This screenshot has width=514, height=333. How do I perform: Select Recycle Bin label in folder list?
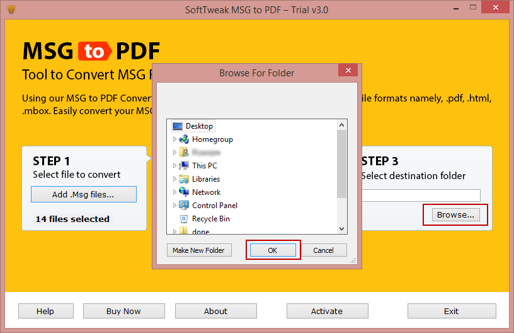[211, 219]
